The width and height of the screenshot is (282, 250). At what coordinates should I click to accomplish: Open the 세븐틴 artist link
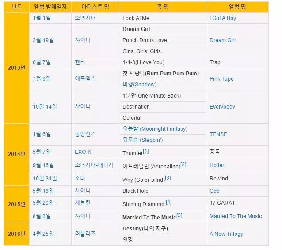[83, 203]
